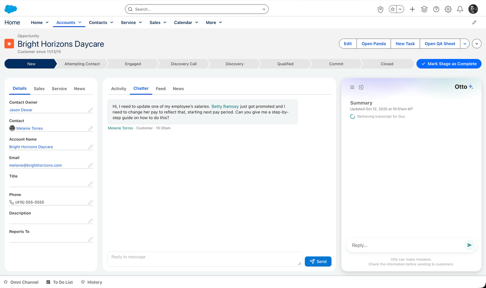Edit Description field with pencil icon

tap(90, 221)
